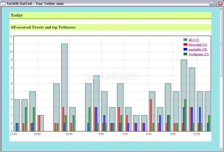The image size is (224, 152).
Task: Open the 'bbcworld (33)' legend link
Action: (198, 45)
